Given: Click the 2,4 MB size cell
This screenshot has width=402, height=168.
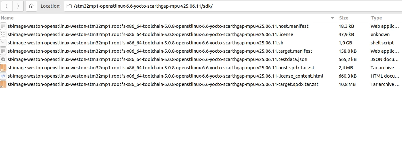Looking at the screenshot, I should pos(346,68).
